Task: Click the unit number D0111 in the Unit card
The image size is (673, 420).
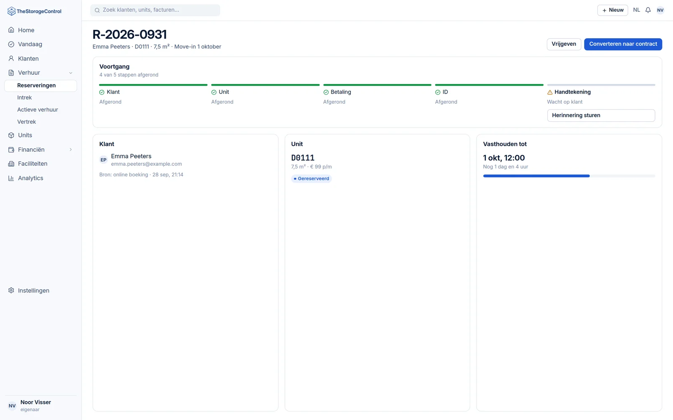Action: click(303, 158)
